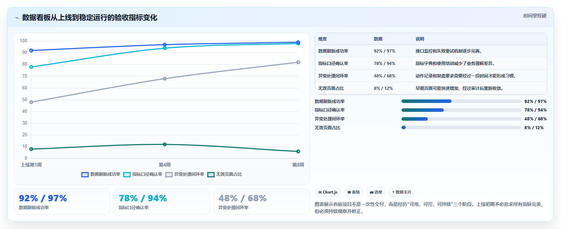Click the 92% / 97% stat card
Screen dimensions: 561x229
[62, 202]
